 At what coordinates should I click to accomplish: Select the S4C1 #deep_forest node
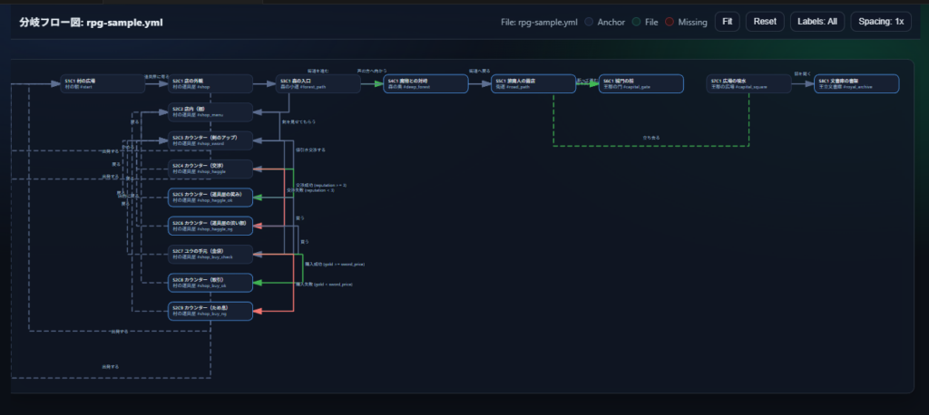pos(425,83)
